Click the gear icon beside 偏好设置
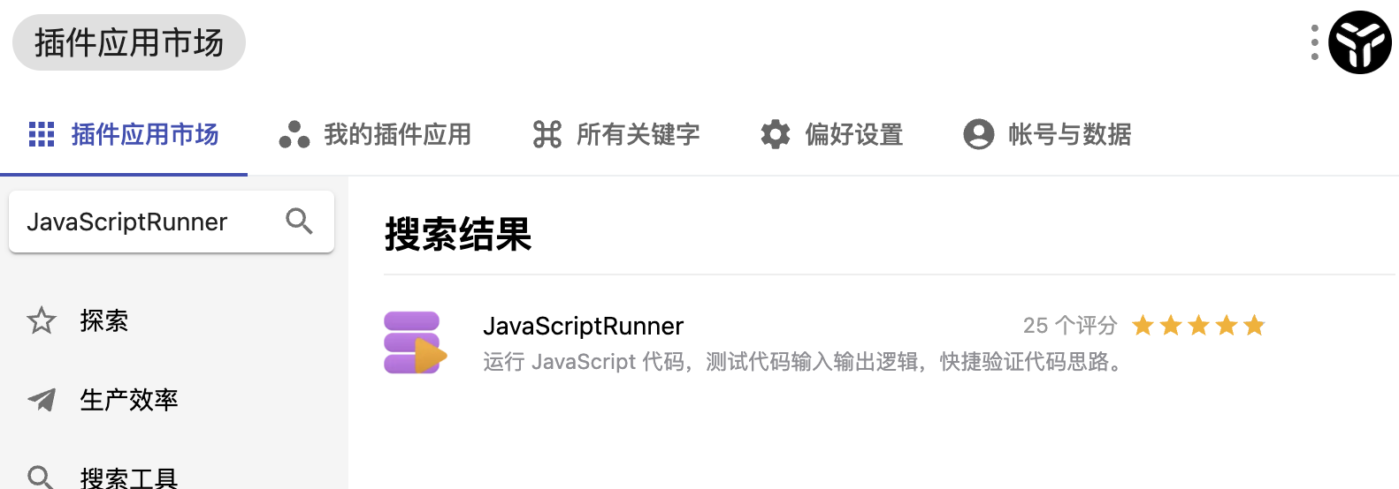Image resolution: width=1399 pixels, height=489 pixels. tap(776, 134)
